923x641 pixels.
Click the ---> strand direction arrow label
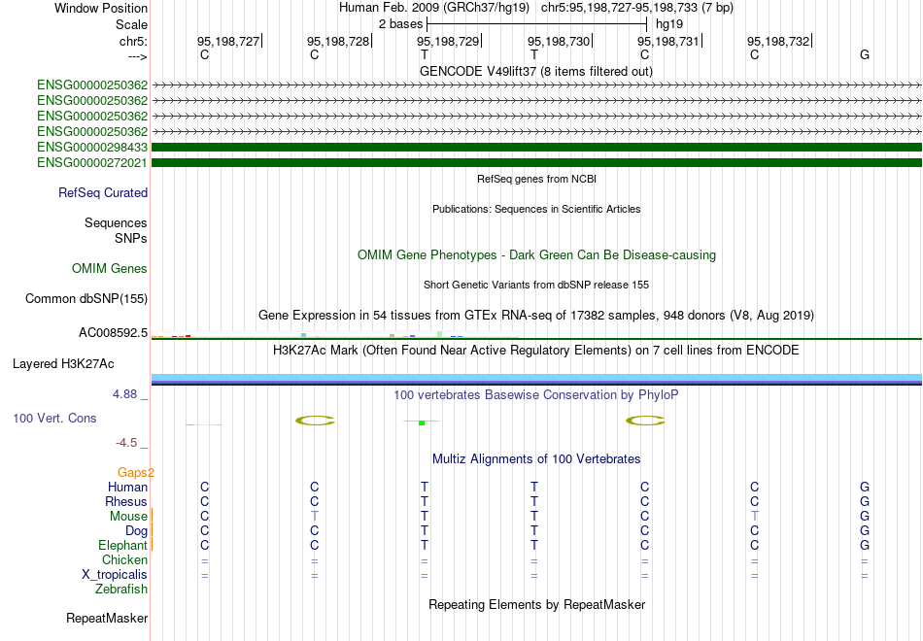pos(137,56)
